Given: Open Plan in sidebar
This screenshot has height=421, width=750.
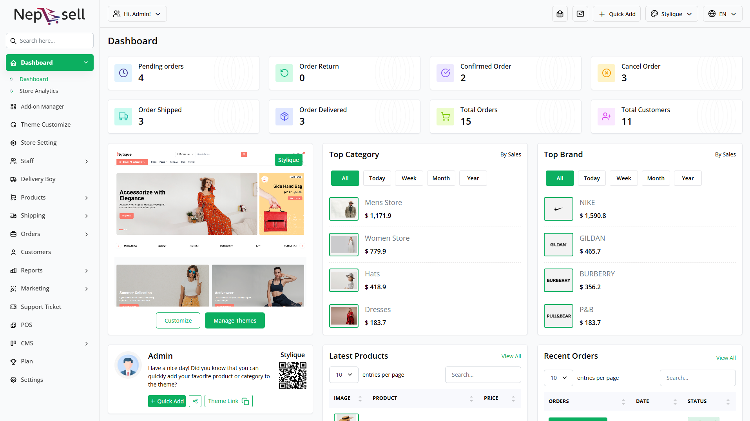Looking at the screenshot, I should pyautogui.click(x=50, y=361).
